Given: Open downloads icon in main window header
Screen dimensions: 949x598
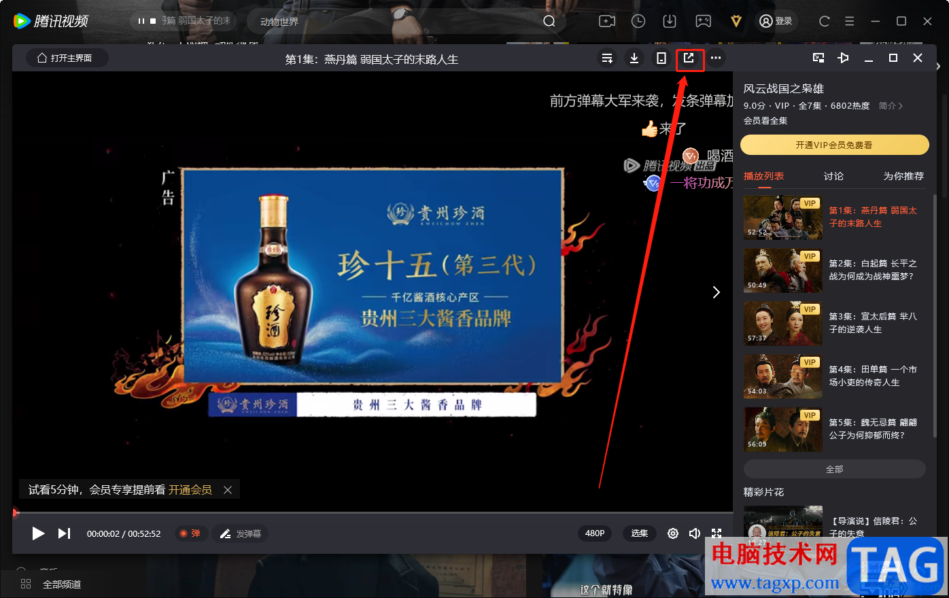Looking at the screenshot, I should click(670, 21).
